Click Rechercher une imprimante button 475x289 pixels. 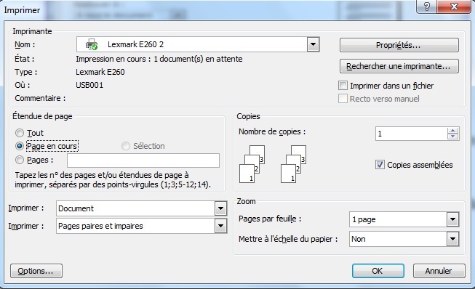[x=399, y=66]
